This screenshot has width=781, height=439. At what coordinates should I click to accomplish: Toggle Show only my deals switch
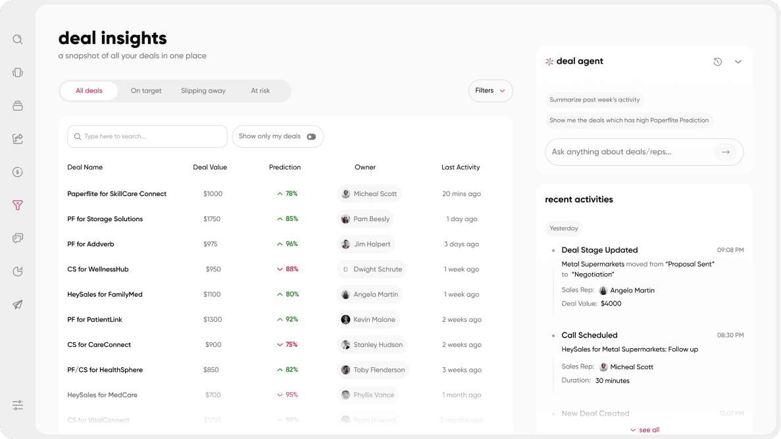(311, 136)
